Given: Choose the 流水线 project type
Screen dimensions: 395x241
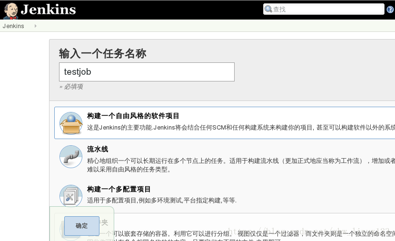Looking at the screenshot, I should (x=98, y=149).
